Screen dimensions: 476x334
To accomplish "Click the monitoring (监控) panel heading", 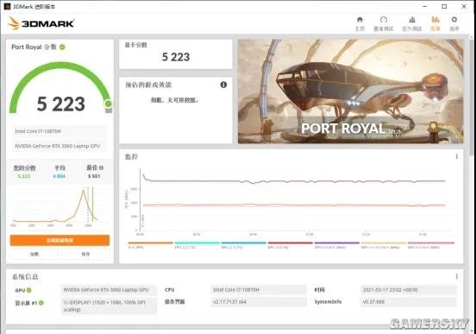I will [x=131, y=156].
